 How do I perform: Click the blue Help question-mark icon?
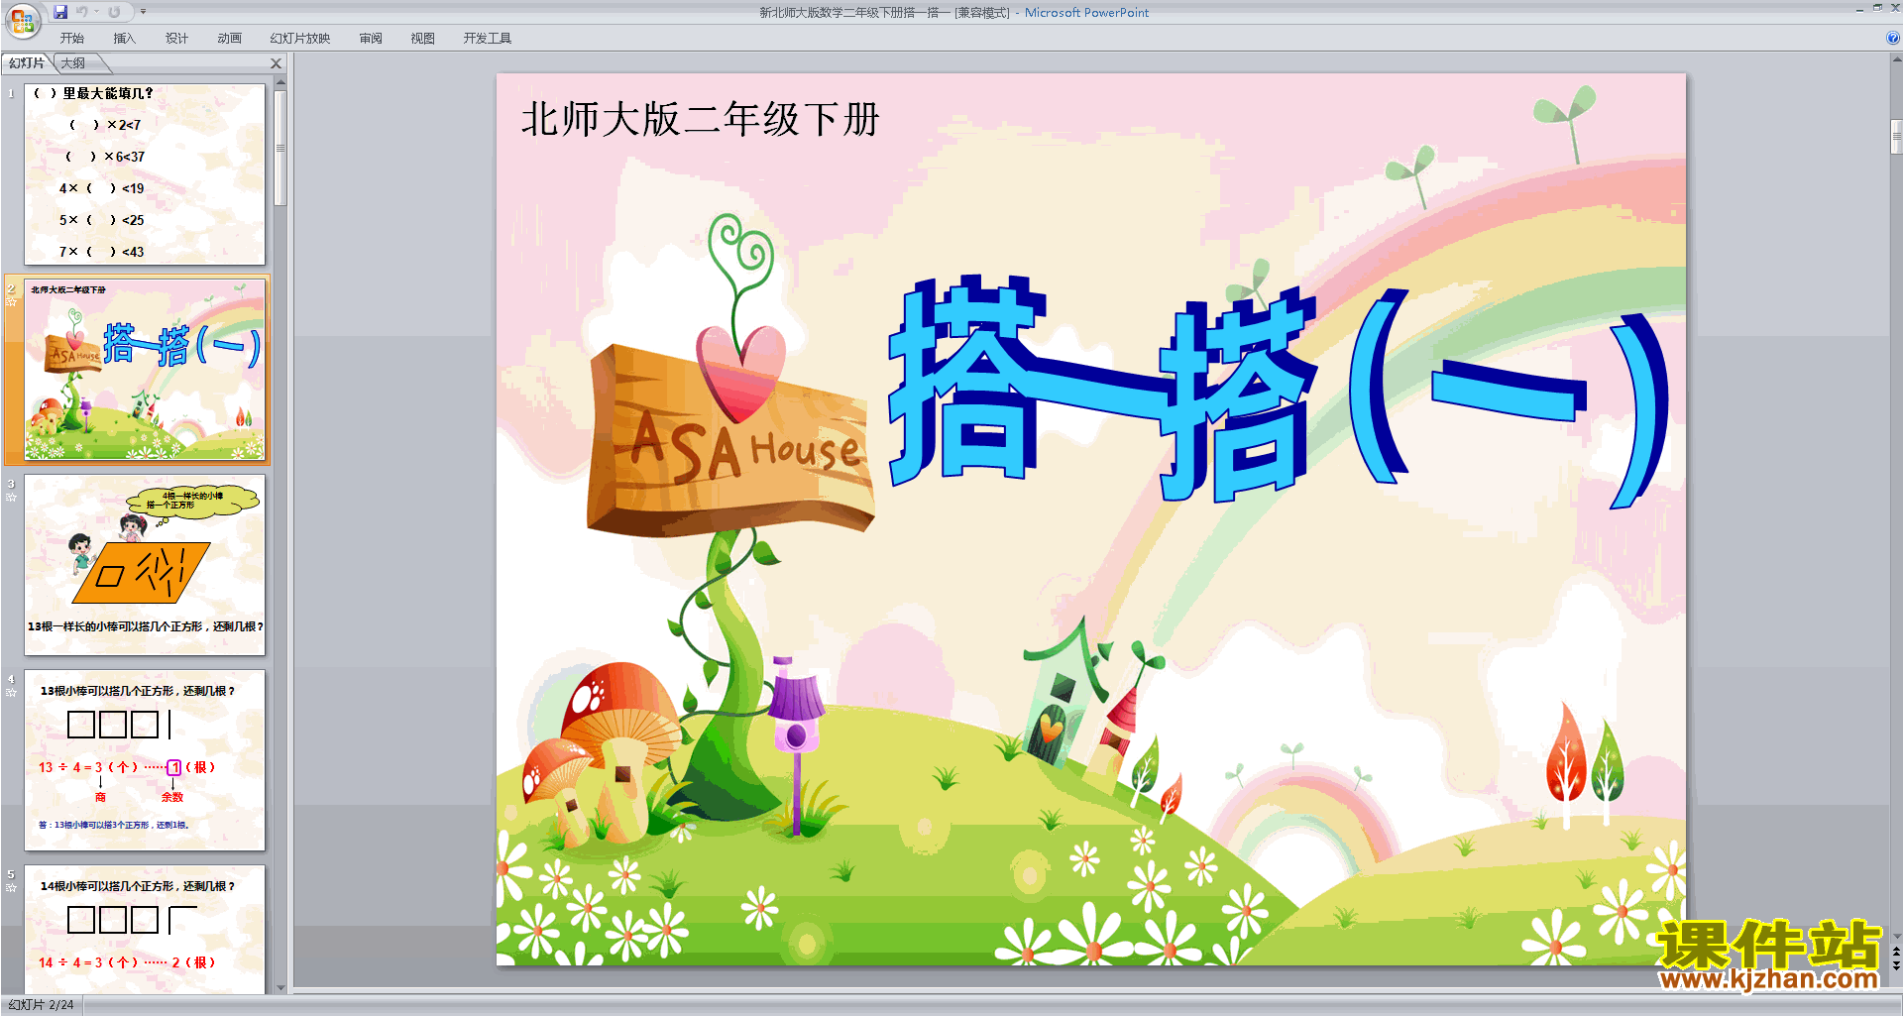tap(1893, 39)
